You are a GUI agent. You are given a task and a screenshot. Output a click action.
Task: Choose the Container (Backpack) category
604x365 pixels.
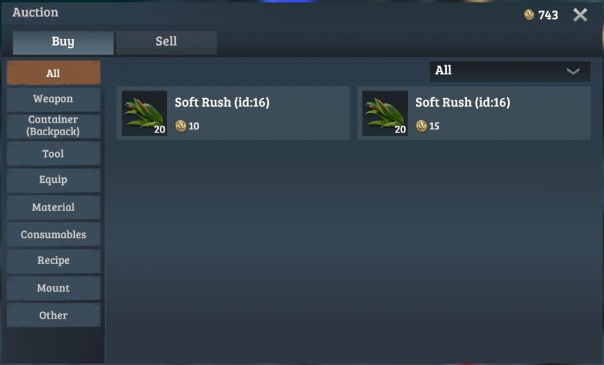(53, 126)
